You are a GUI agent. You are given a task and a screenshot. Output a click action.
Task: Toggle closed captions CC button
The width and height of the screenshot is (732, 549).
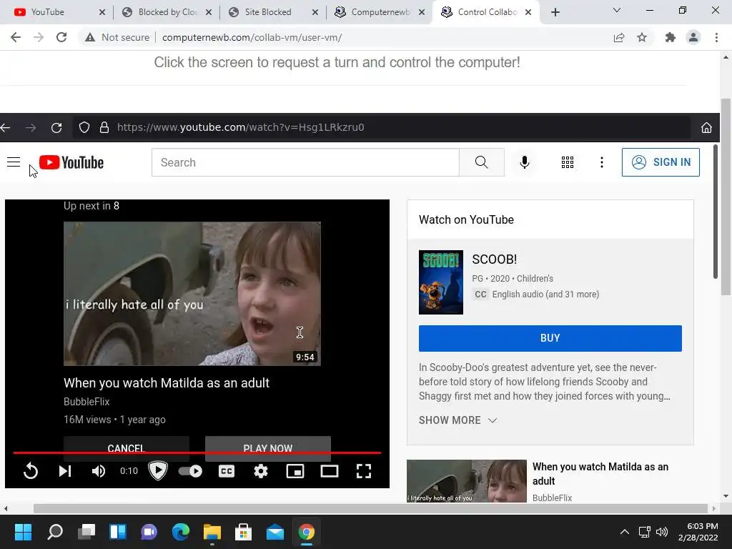[227, 471]
